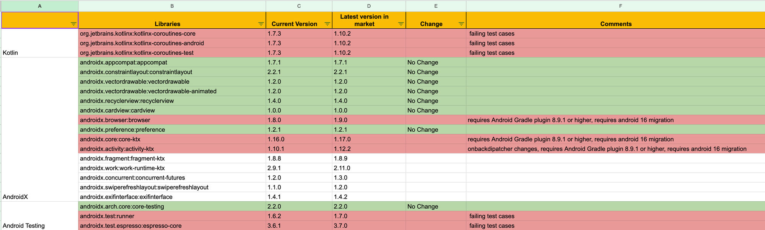Select the 2.11.0 latest version cell
The height and width of the screenshot is (230, 765).
[369, 168]
